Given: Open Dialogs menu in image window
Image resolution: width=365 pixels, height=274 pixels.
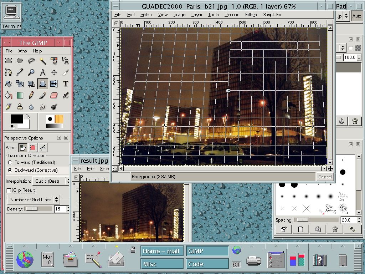Looking at the screenshot, I should coord(232,15).
